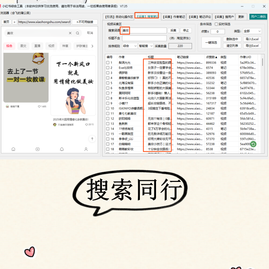
Task: Click the search magnifier icon in browser
Action: (77, 33)
